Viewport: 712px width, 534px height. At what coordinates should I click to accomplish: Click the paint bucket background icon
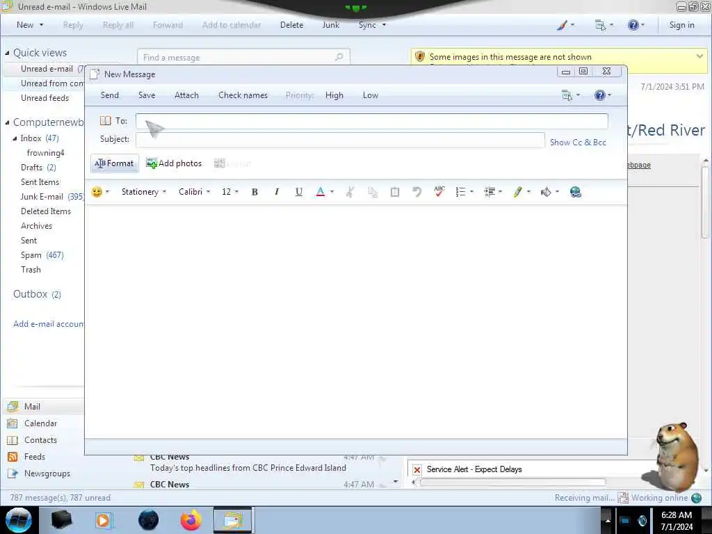(x=546, y=192)
